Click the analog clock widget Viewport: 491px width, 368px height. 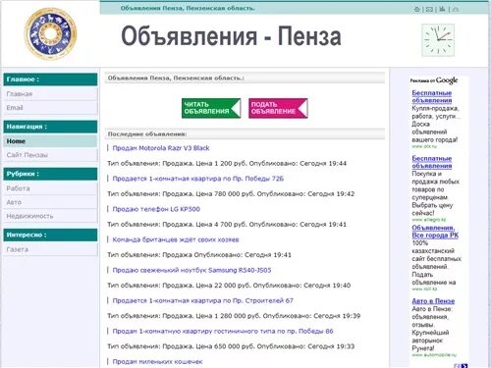point(438,40)
